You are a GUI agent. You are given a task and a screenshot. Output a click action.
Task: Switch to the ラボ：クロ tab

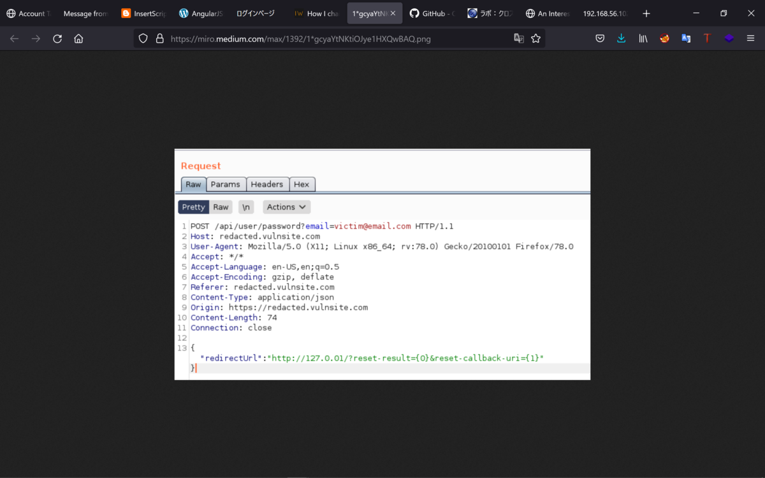pyautogui.click(x=490, y=13)
